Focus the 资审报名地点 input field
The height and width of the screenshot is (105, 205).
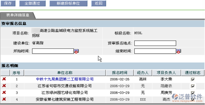(155, 43)
